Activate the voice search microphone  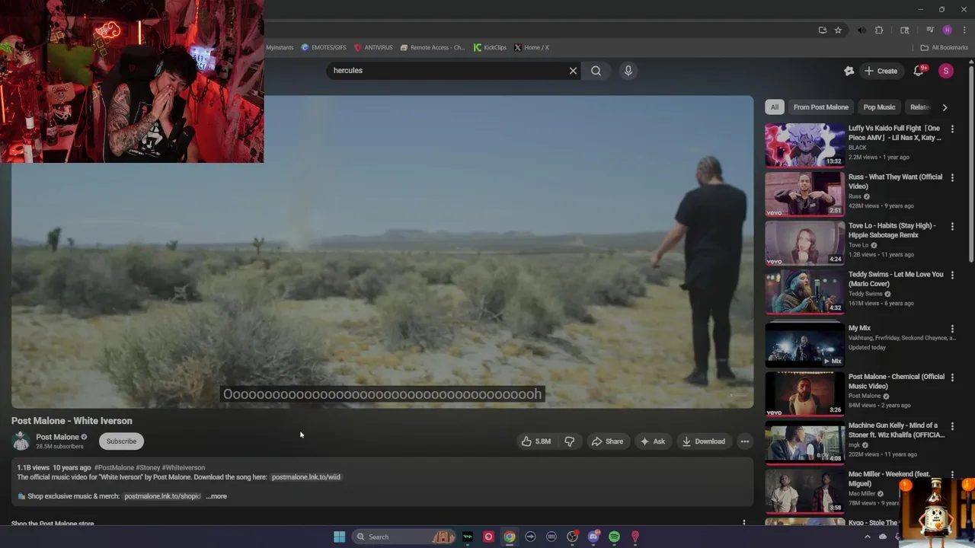click(628, 71)
